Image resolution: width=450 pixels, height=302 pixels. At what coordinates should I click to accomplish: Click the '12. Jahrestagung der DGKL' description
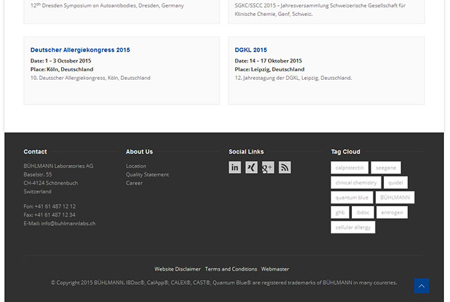[x=293, y=78]
